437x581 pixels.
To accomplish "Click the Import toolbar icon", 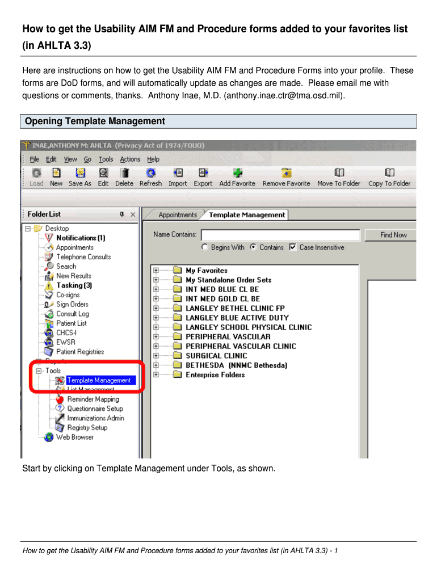I will coord(178,173).
